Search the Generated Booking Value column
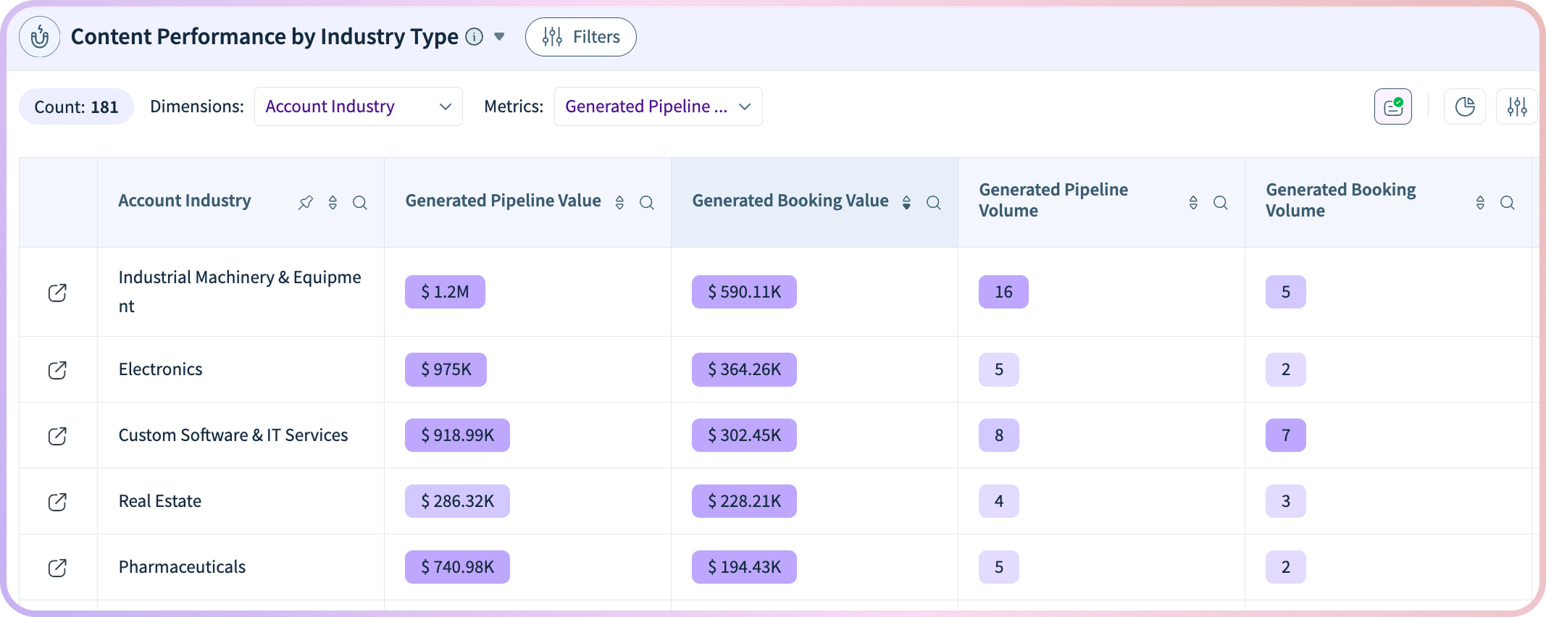 click(933, 203)
